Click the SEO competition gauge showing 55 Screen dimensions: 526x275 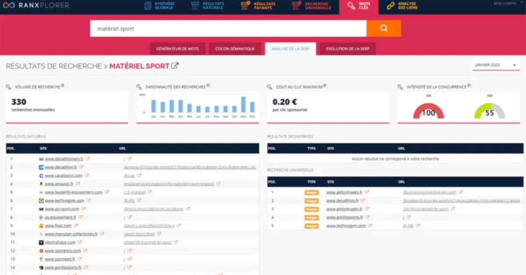coord(490,110)
